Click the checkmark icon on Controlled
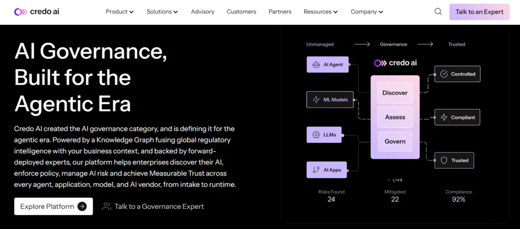520x229 pixels. click(x=444, y=74)
